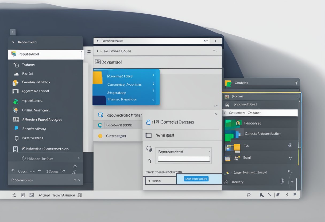Open the dropdown arrow in the dialog's labeled field box
The image size is (325, 222).
coord(209,151)
